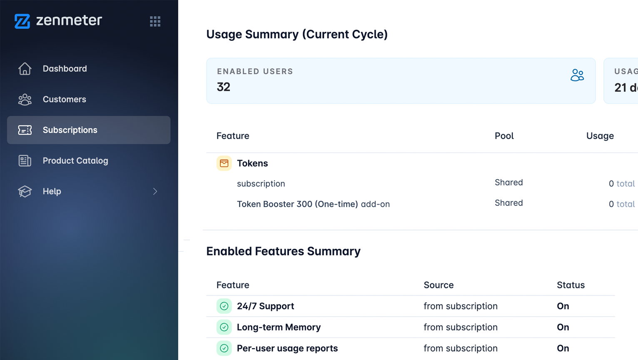Viewport: 638px width, 360px height.
Task: Click the Subscriptions ticket icon
Action: coord(25,130)
